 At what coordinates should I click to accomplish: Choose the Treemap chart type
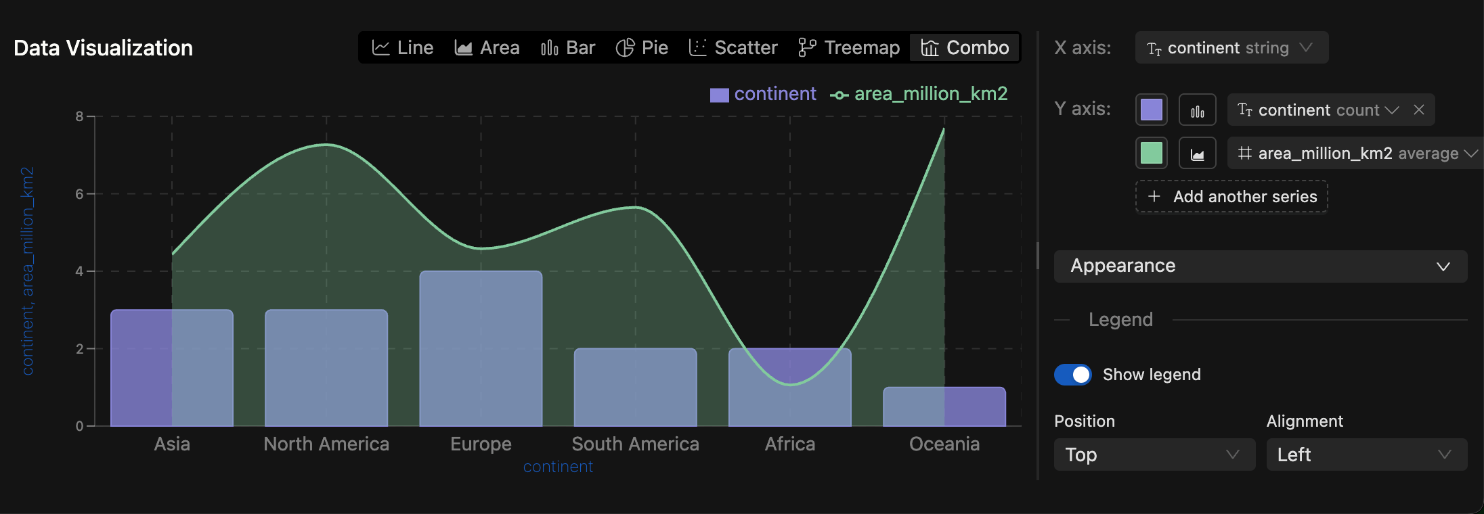tap(849, 47)
